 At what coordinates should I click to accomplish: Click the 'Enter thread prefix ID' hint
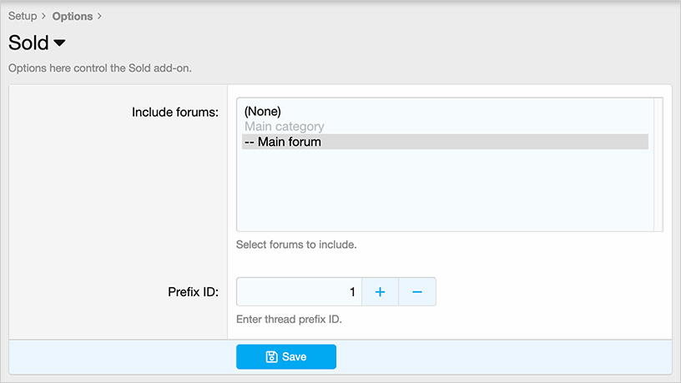(289, 320)
